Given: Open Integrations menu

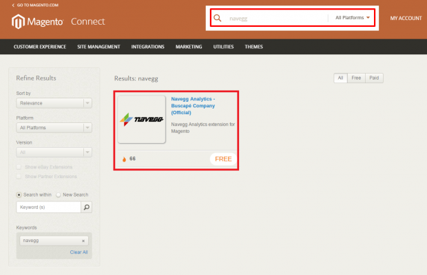Looking at the screenshot, I should tap(147, 47).
